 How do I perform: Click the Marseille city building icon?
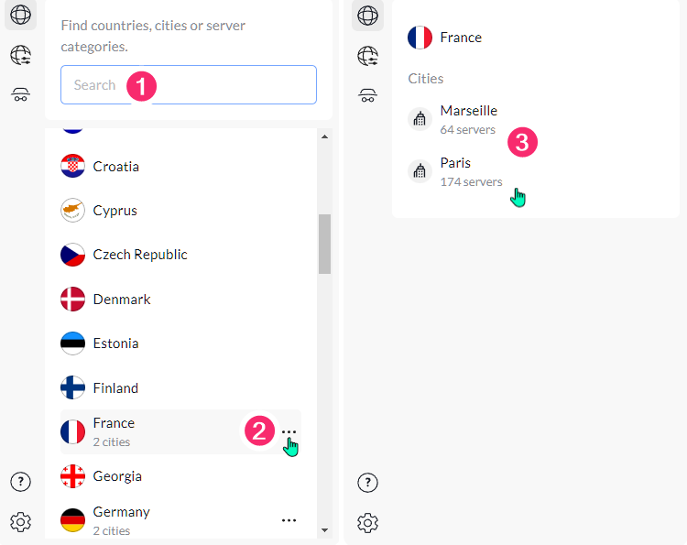click(420, 119)
